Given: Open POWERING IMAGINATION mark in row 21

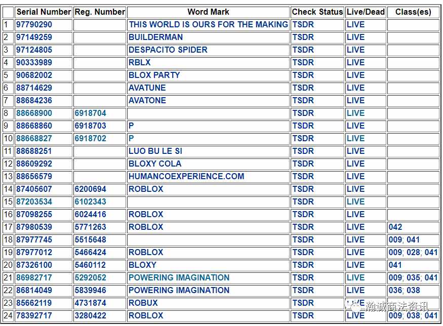Looking at the screenshot, I should [x=179, y=278].
